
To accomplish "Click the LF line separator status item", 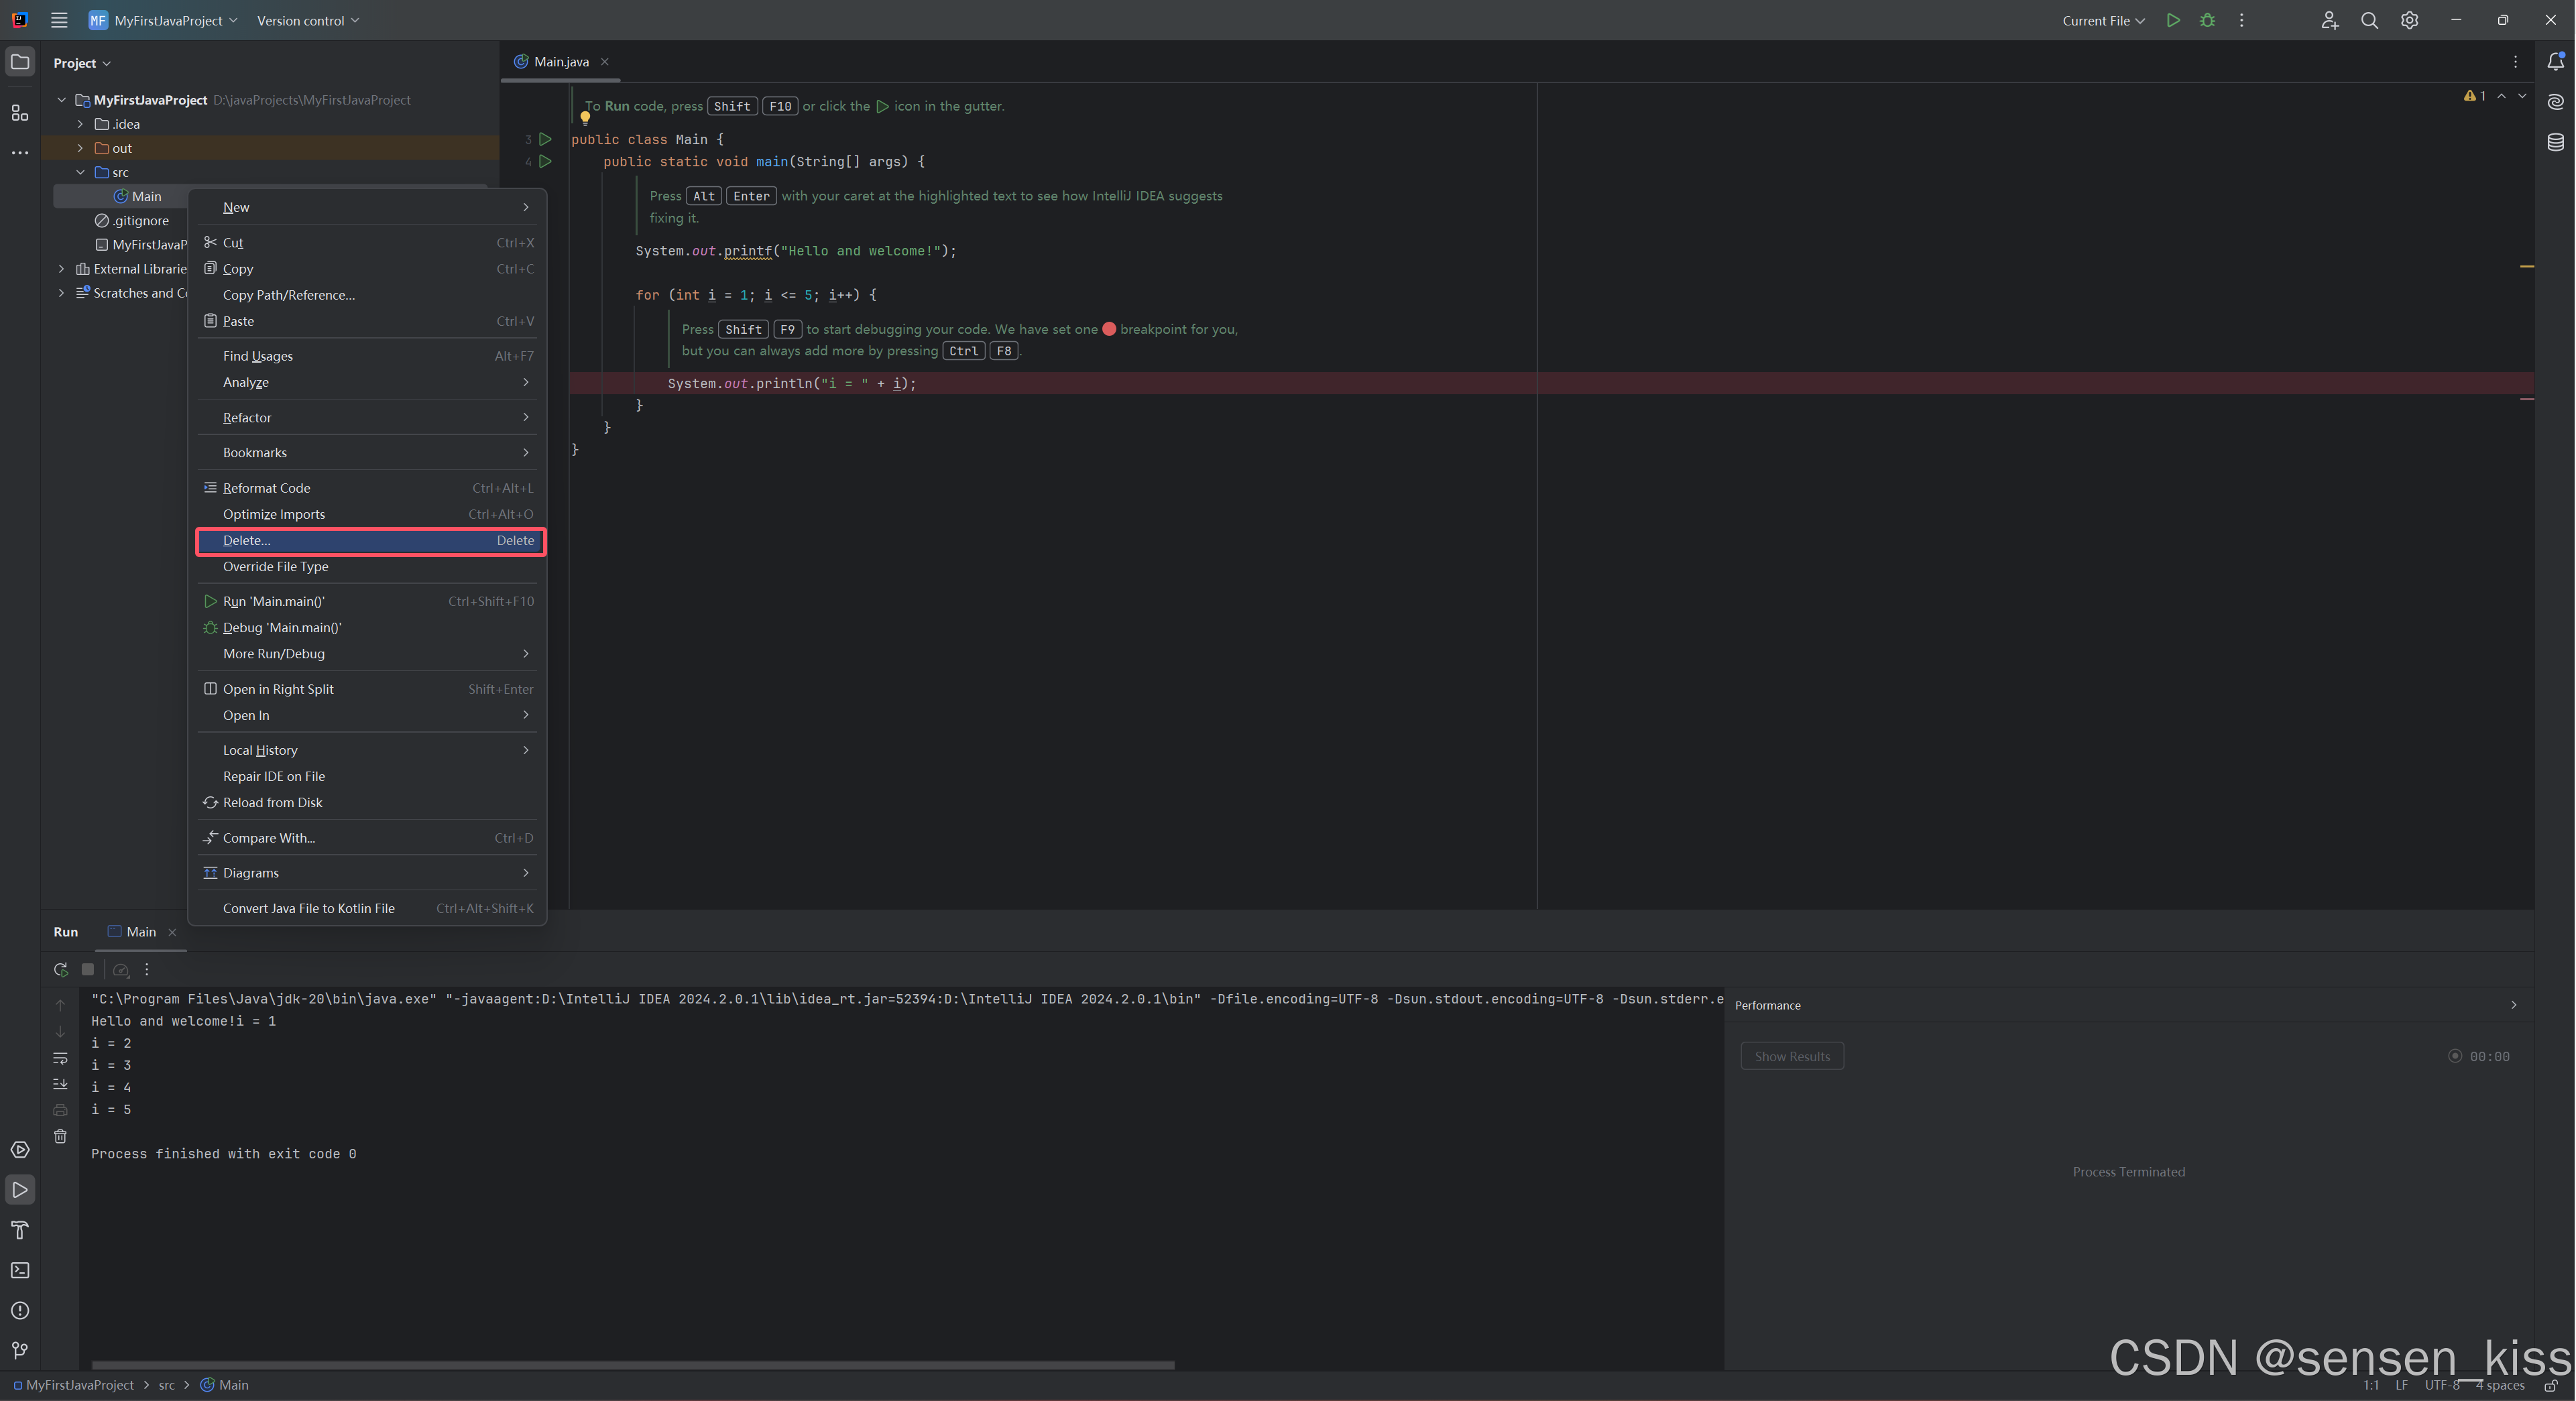I will [2402, 1385].
